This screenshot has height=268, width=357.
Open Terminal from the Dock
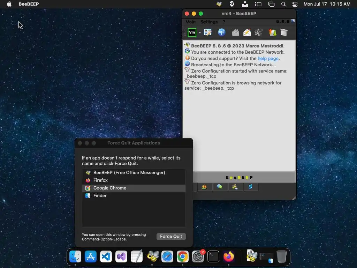click(x=213, y=256)
